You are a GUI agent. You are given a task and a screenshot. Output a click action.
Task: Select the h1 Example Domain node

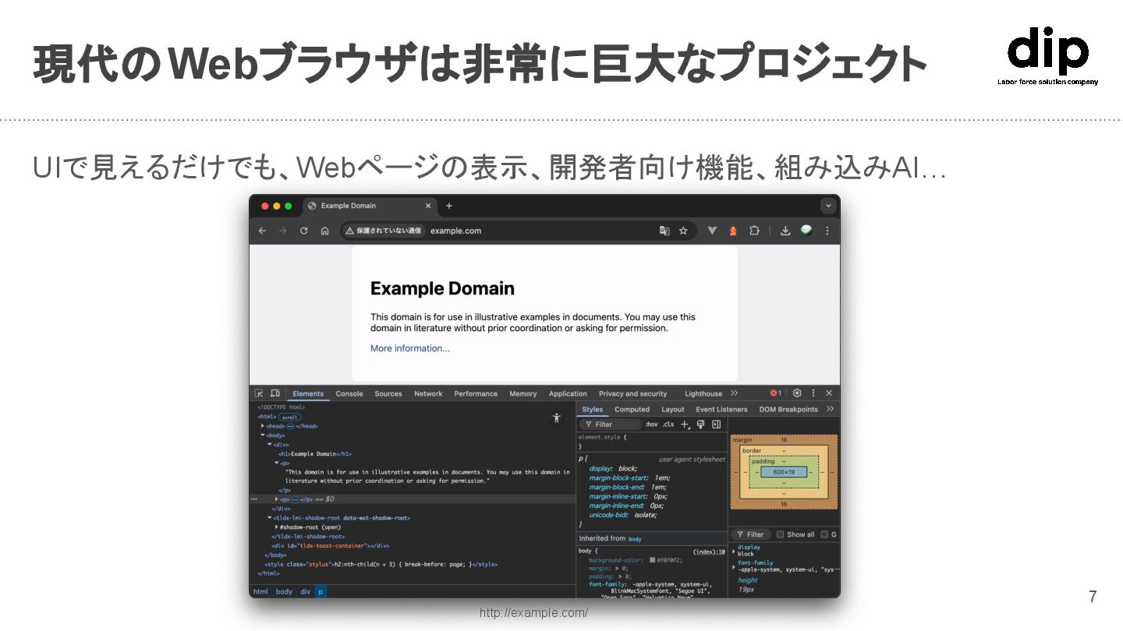point(315,453)
